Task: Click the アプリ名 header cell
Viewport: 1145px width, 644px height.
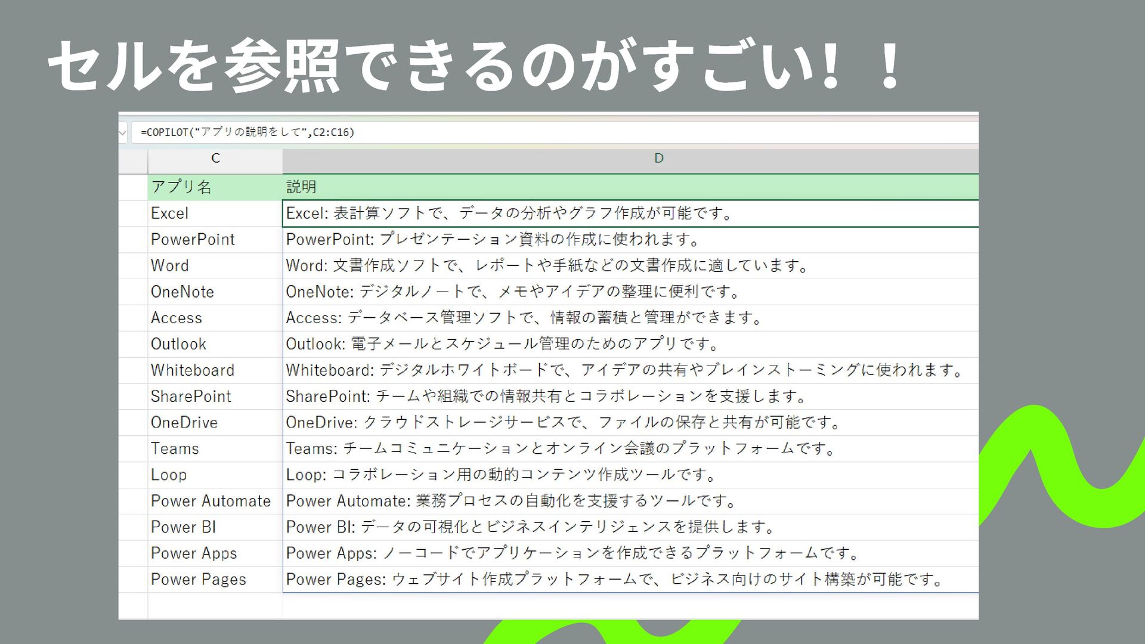Action: pyautogui.click(x=181, y=187)
